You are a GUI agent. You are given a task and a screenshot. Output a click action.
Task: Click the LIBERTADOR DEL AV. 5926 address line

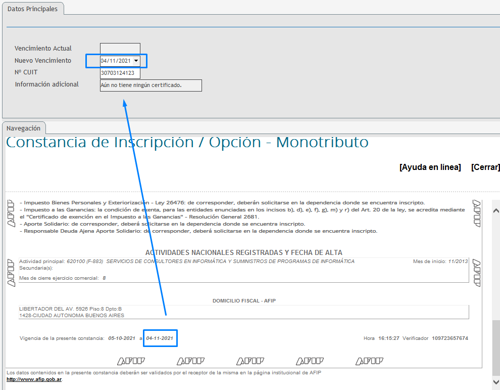pos(71,309)
